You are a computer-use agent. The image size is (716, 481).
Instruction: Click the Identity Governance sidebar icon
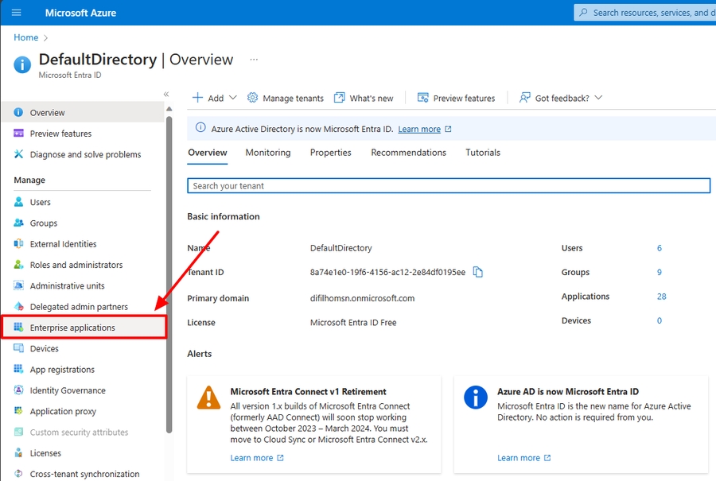[x=19, y=390]
